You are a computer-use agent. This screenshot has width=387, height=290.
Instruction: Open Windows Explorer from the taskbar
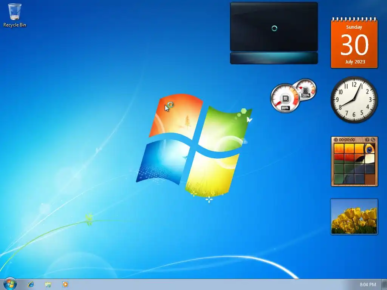[x=48, y=284]
